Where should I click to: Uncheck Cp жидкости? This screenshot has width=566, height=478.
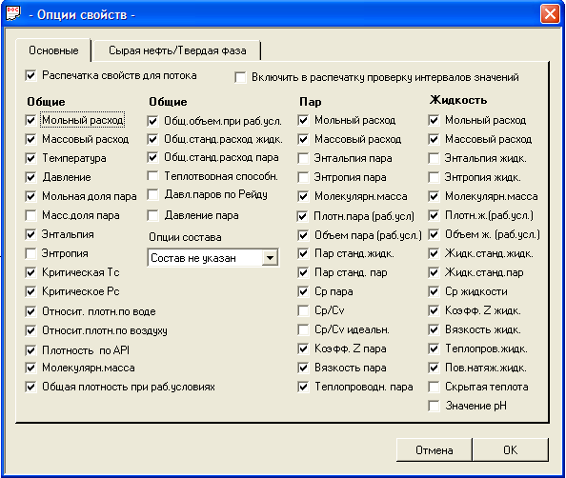click(x=434, y=291)
